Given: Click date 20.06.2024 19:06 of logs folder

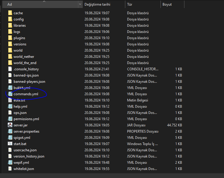Looking at the screenshot, I should (97, 32).
